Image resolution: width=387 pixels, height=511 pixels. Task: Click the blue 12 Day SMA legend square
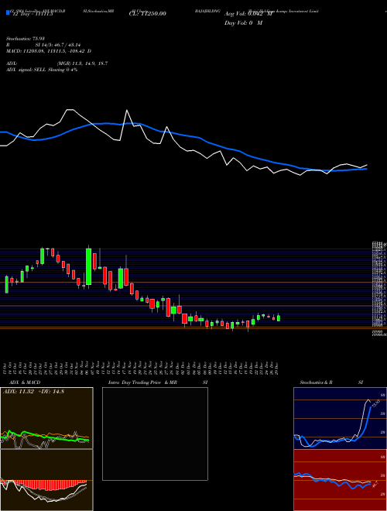click(x=8, y=12)
